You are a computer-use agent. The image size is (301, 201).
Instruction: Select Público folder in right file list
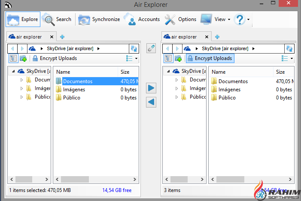pos(223,98)
